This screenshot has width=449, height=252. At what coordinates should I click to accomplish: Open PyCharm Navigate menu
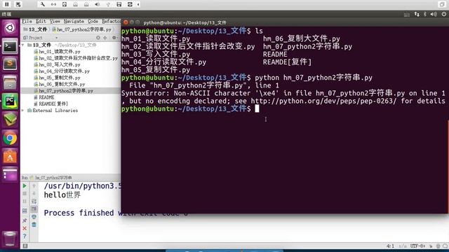74,22
